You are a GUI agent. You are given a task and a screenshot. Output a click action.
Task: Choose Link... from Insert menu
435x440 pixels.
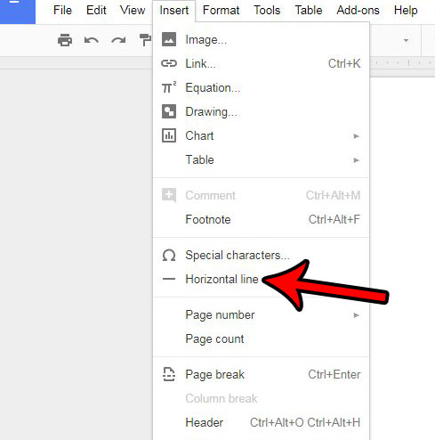tap(262, 63)
